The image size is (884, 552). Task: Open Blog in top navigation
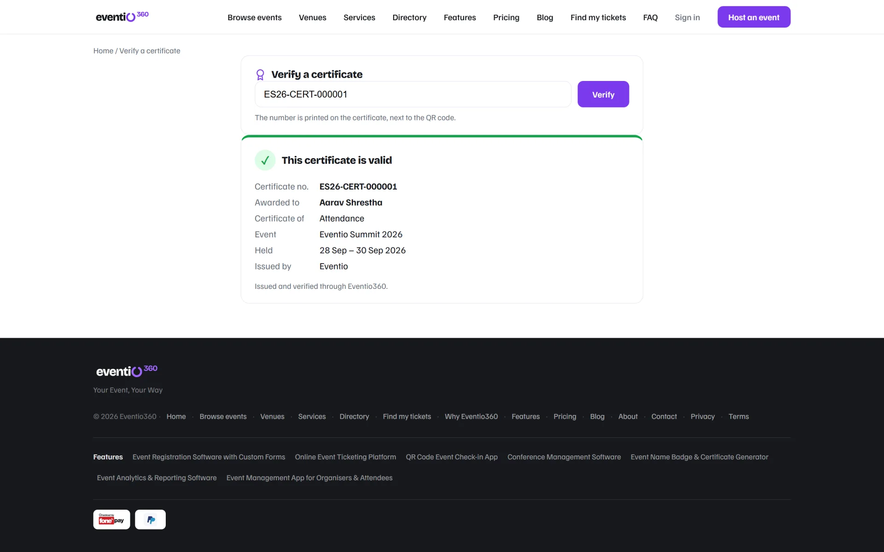[545, 17]
